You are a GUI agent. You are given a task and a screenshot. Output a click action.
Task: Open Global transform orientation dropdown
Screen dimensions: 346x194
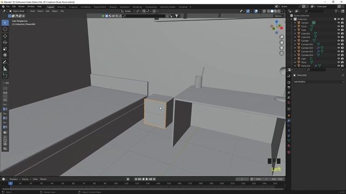(128, 11)
